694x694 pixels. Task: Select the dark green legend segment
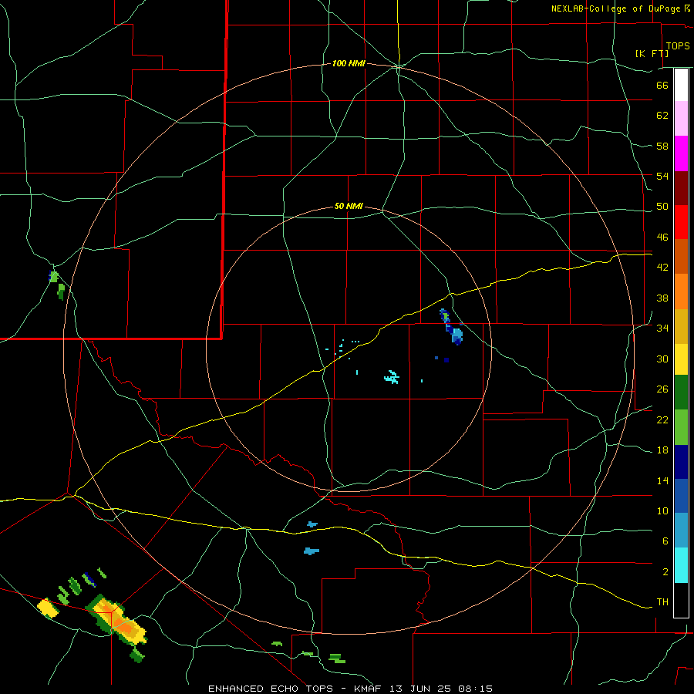pyautogui.click(x=681, y=392)
